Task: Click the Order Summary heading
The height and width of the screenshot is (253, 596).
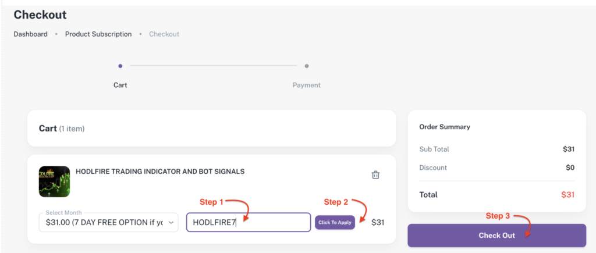Action: click(445, 127)
